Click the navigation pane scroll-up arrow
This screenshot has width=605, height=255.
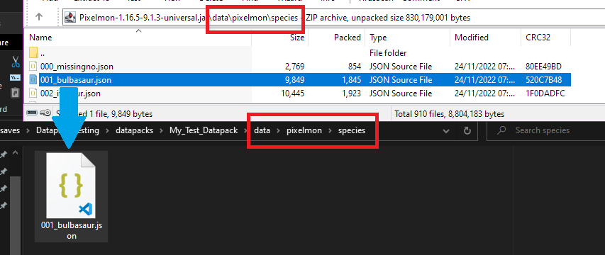coord(15,153)
